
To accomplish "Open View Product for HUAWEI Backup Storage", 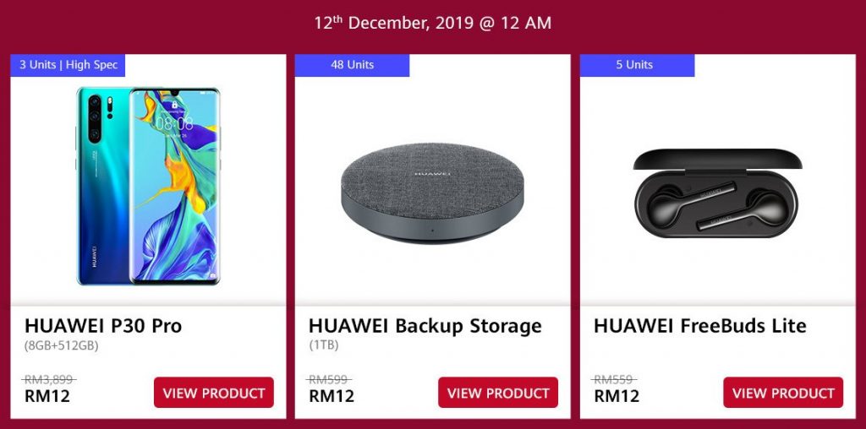I will (x=498, y=393).
